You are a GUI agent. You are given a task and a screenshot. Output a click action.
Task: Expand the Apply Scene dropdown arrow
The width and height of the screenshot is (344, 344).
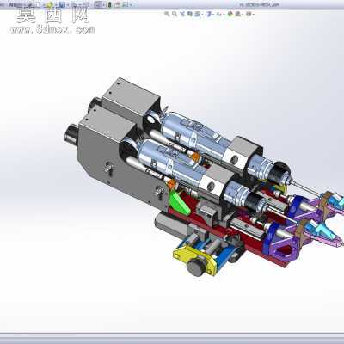(243, 14)
